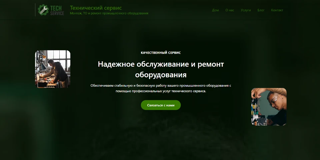Click the heading line Надежное обслуживание и ремонт
The height and width of the screenshot is (160, 320).
tap(161, 64)
